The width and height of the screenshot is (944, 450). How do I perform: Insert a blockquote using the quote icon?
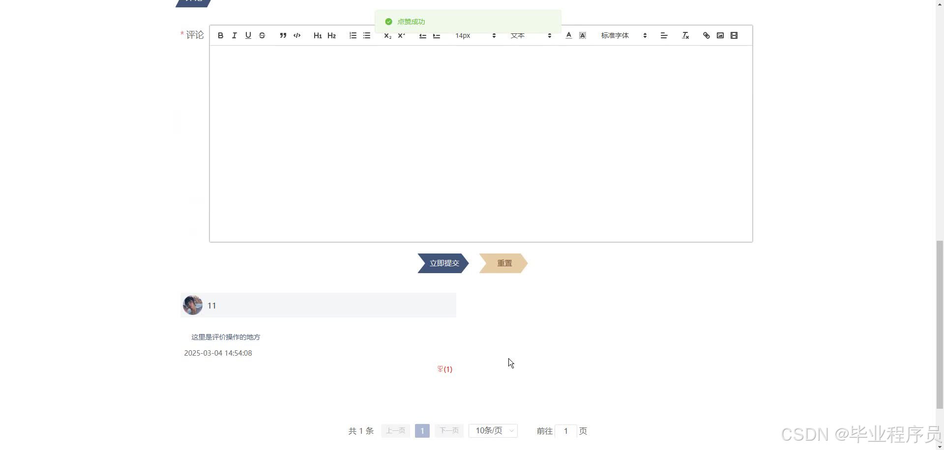tap(283, 35)
